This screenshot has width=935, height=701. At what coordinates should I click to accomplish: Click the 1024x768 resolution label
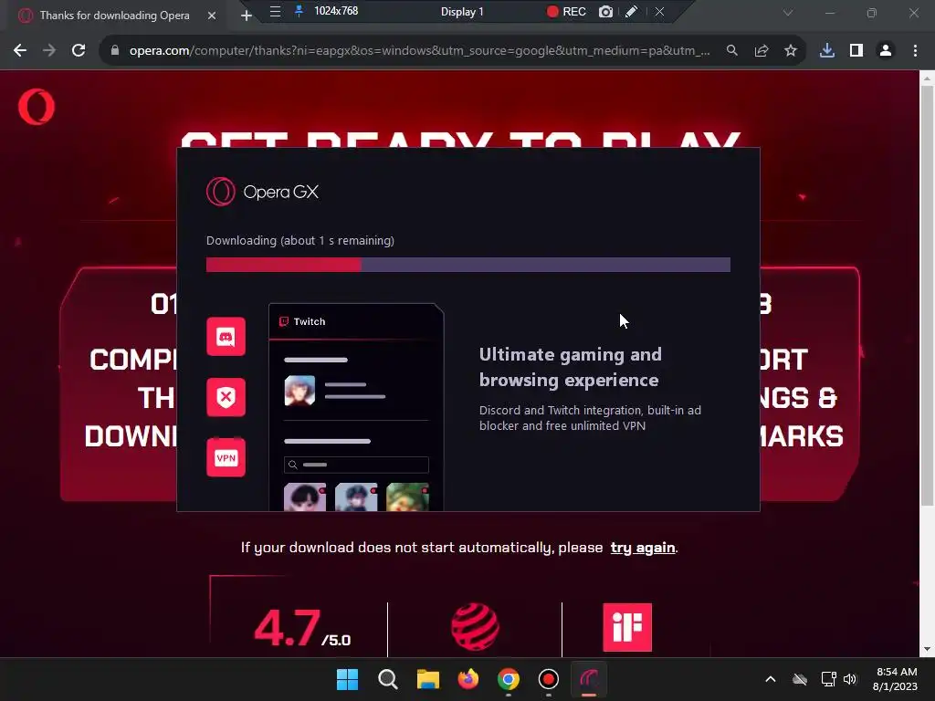coord(336,11)
